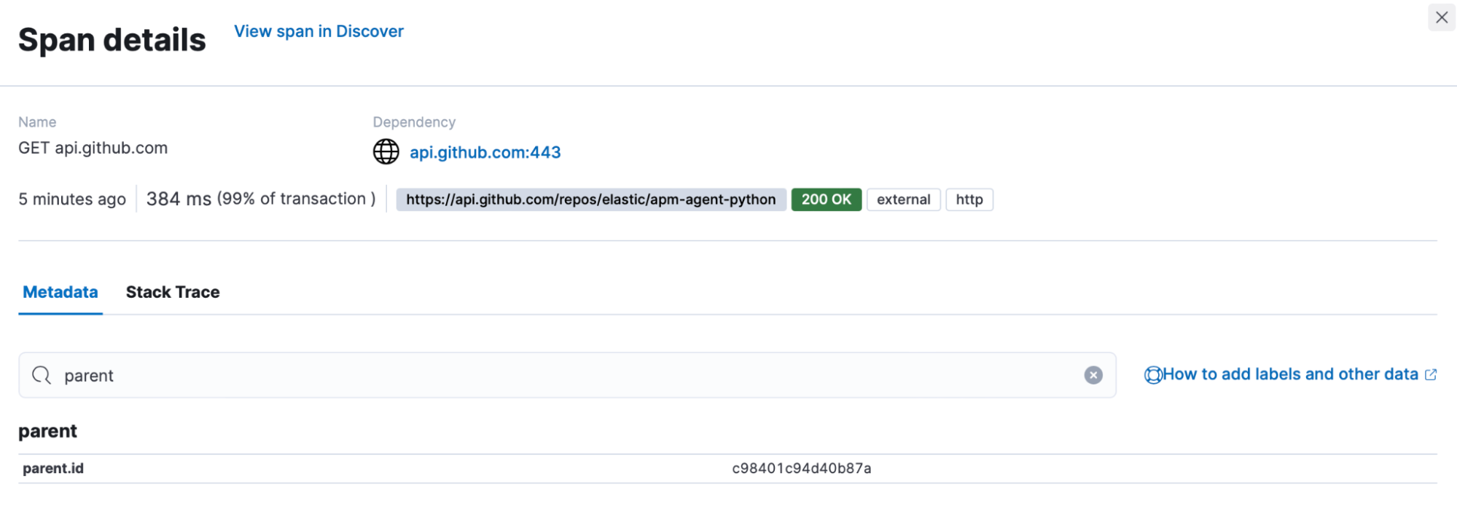This screenshot has height=530, width=1457.
Task: Click the globe icon under Dependency
Action: (386, 152)
